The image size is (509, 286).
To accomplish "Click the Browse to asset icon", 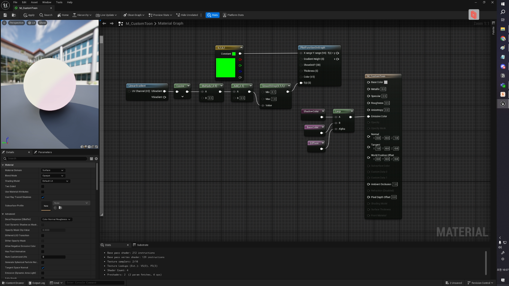I will point(14,15).
